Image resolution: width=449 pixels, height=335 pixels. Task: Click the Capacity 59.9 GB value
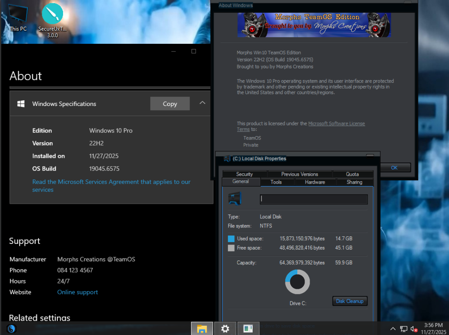point(344,263)
